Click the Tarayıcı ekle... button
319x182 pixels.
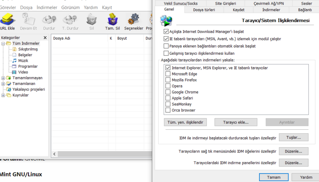(236, 122)
